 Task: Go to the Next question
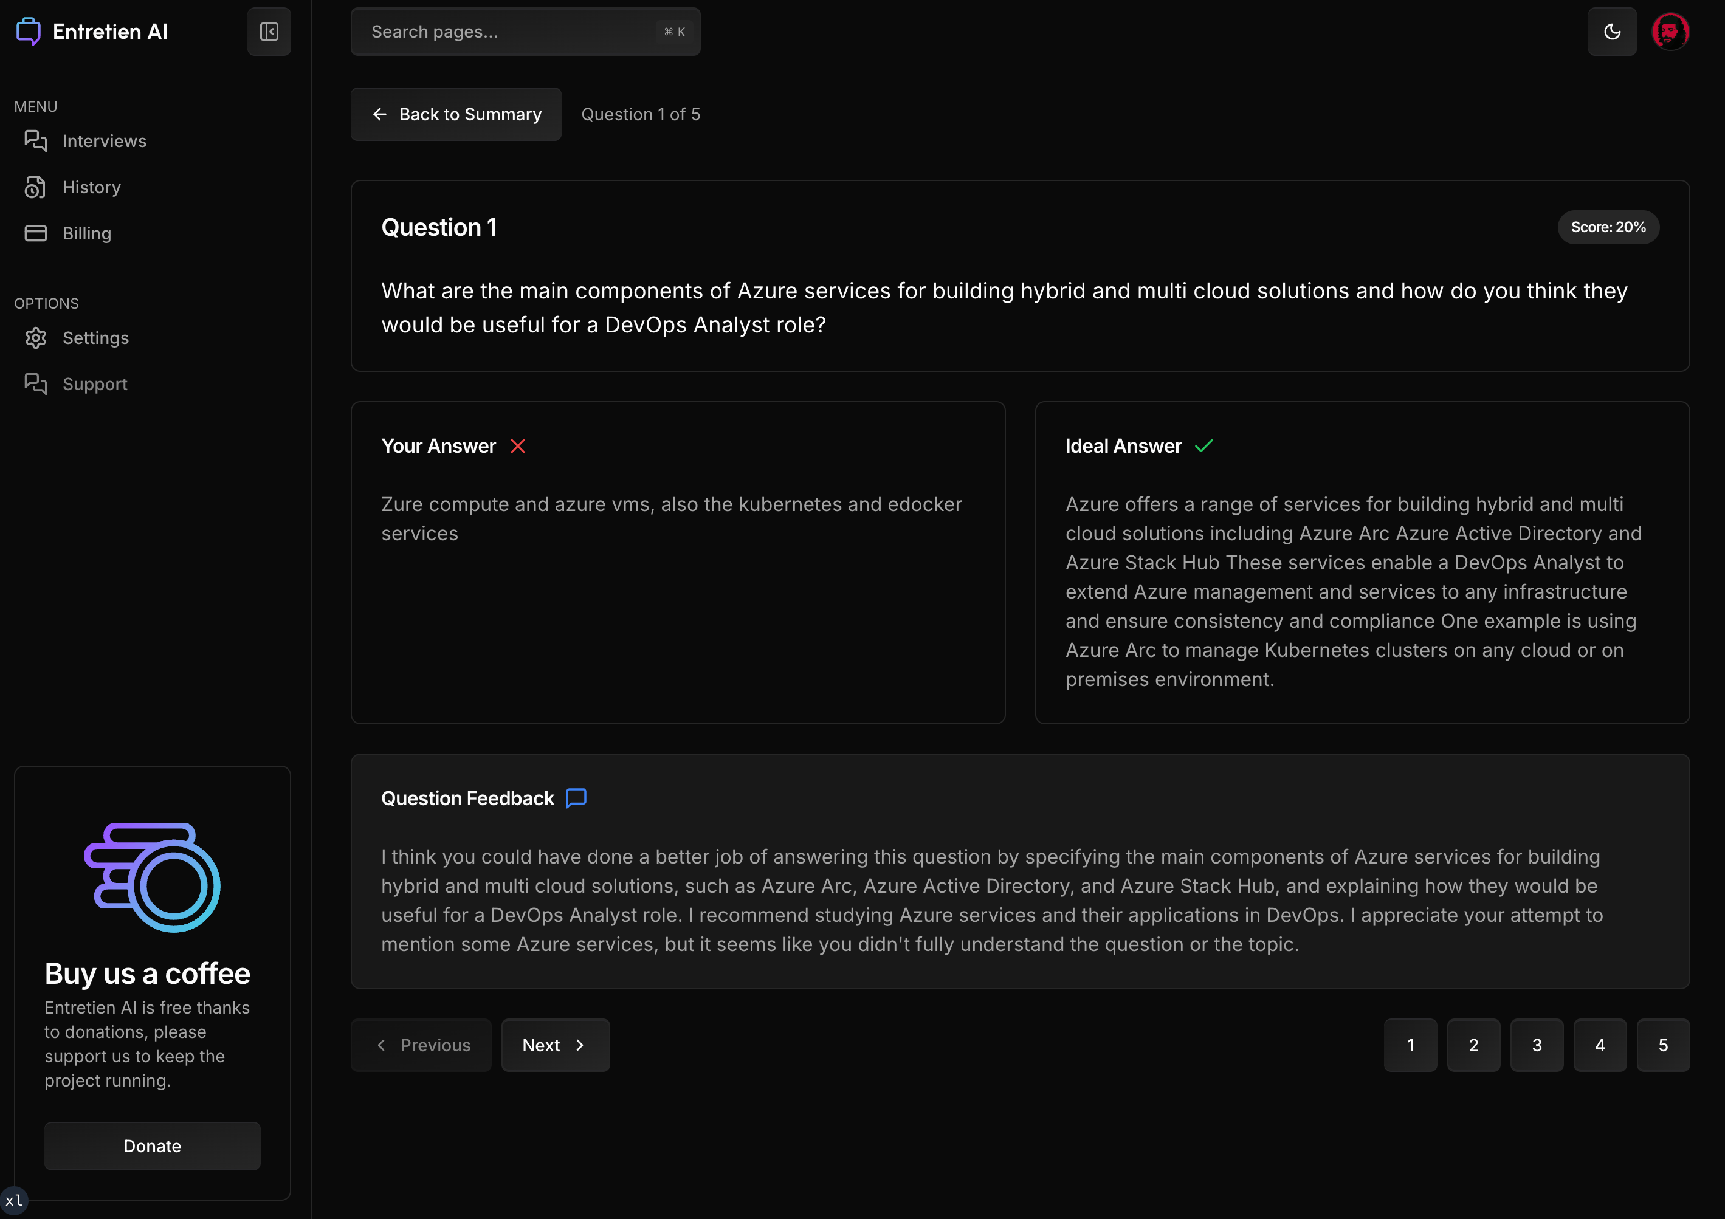click(554, 1045)
